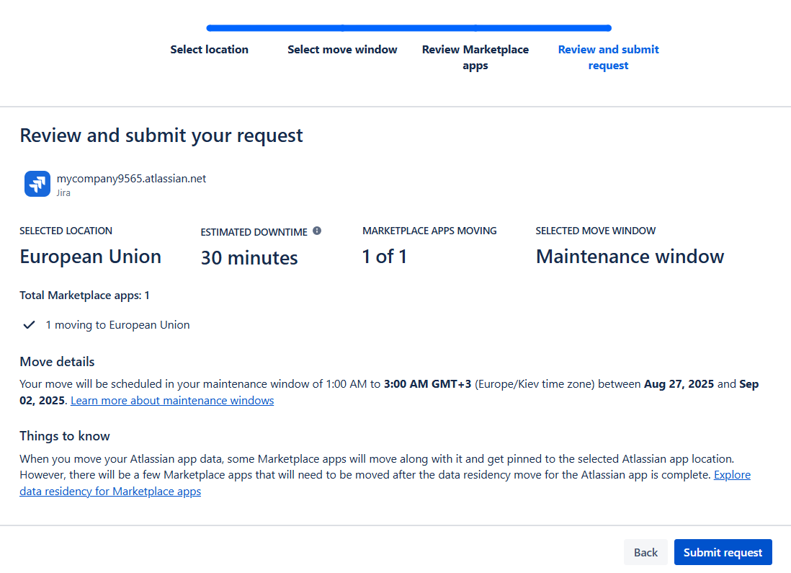791x573 pixels.
Task: Click the blue progress tracker bar
Action: [x=408, y=29]
